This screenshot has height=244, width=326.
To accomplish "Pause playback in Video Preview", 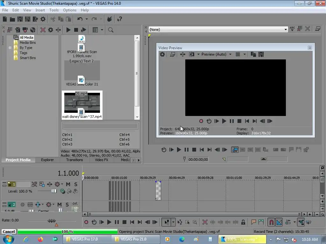I will pos(232,121).
